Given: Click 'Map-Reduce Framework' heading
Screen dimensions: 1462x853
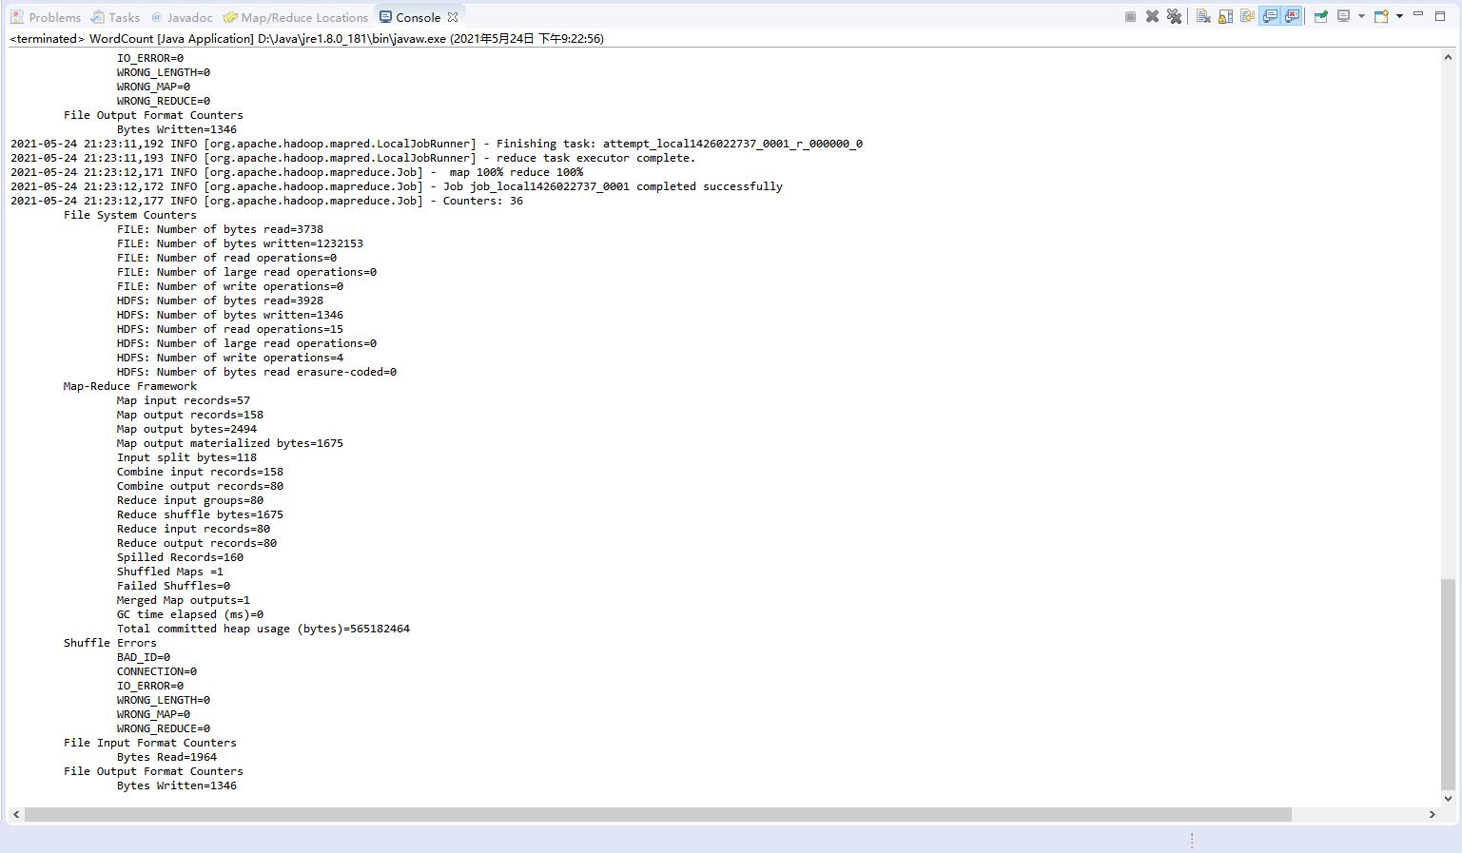Looking at the screenshot, I should (130, 386).
